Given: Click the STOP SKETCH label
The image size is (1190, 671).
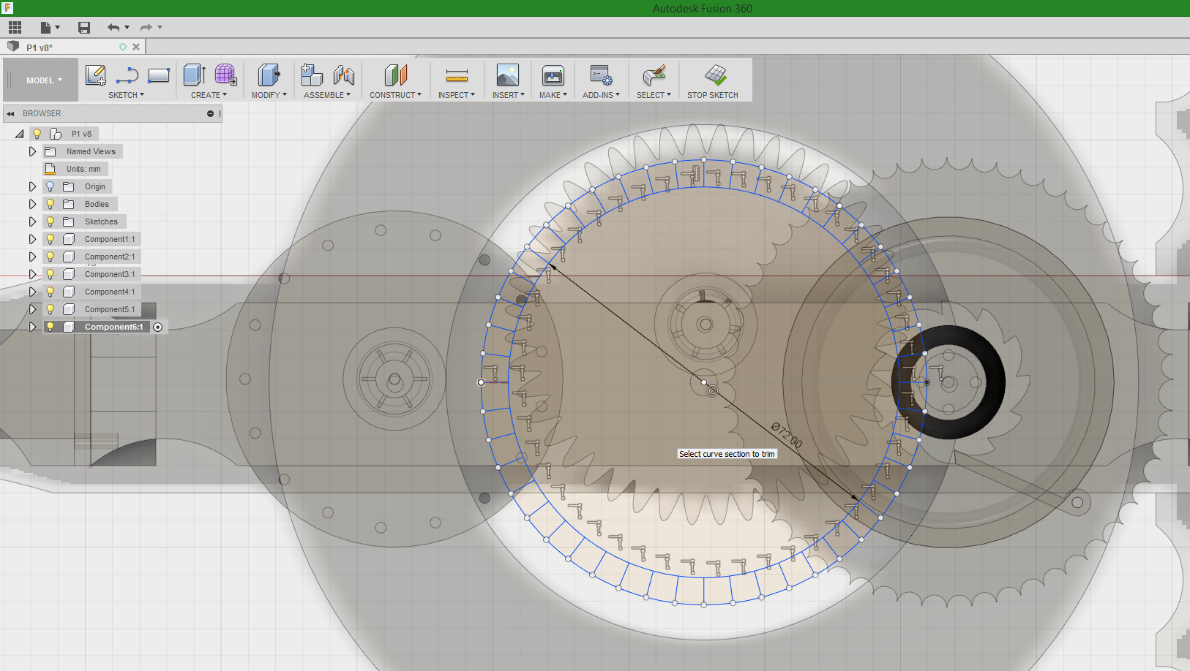Looking at the screenshot, I should click(712, 95).
